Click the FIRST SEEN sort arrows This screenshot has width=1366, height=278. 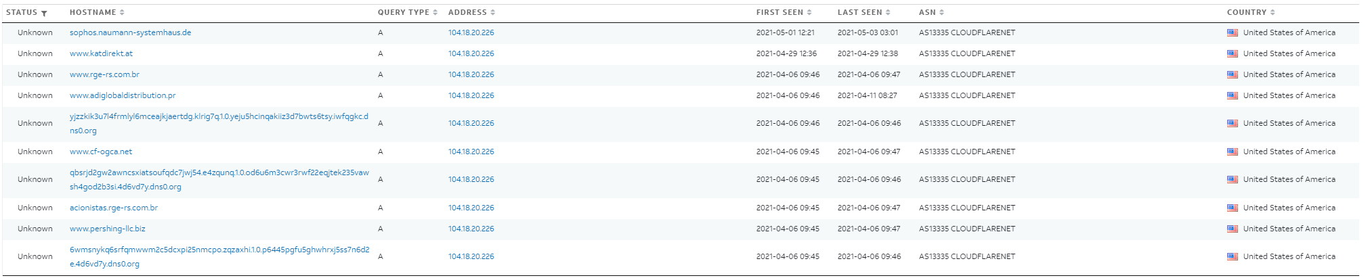point(809,12)
